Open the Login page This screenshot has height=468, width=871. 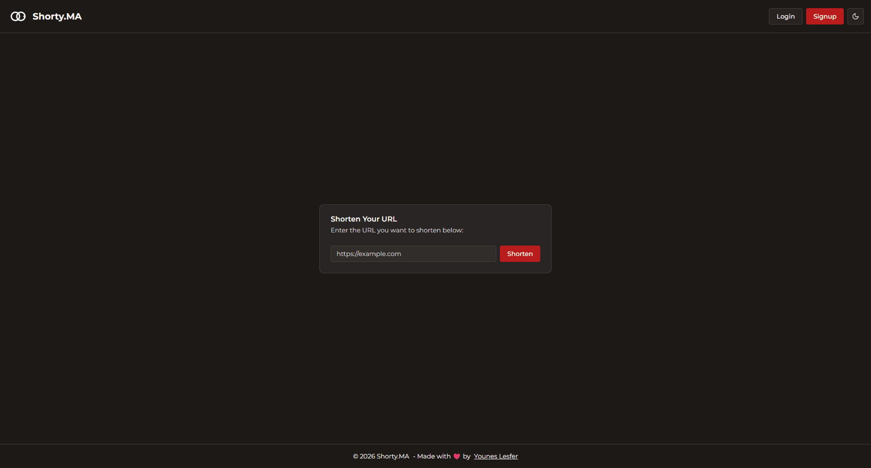click(785, 16)
